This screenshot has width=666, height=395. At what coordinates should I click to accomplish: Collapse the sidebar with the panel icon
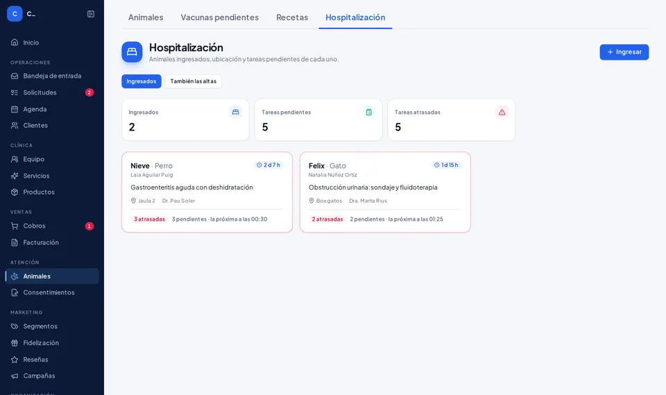pos(91,14)
